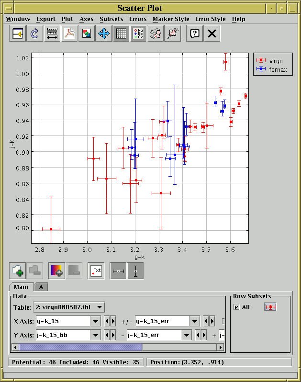Viewport: 301px width, 382px height.
Task: Open the axis configuration tool
Action: [x=52, y=34]
